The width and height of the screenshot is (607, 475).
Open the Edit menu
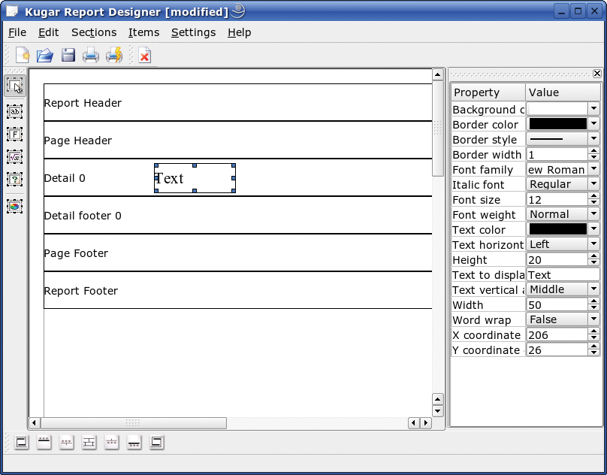tap(48, 32)
